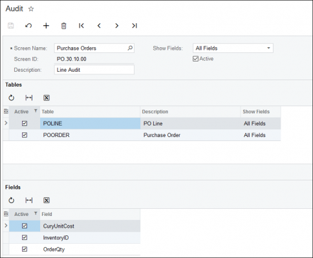Viewport: 313px width, 258px height.
Task: Toggle the header Active checkbox
Action: click(x=195, y=59)
